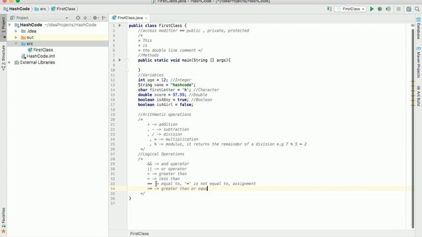
Task: Run FirstClass with the green play button
Action: coord(372,9)
